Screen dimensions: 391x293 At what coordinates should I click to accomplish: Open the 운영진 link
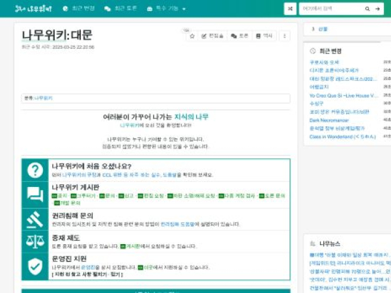click(88, 268)
